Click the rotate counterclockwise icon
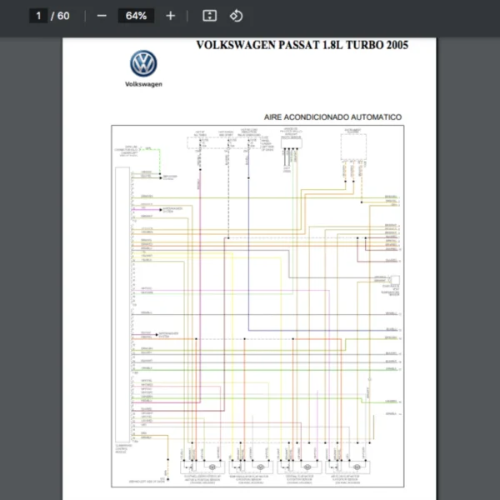The height and width of the screenshot is (500, 500). coord(236,16)
